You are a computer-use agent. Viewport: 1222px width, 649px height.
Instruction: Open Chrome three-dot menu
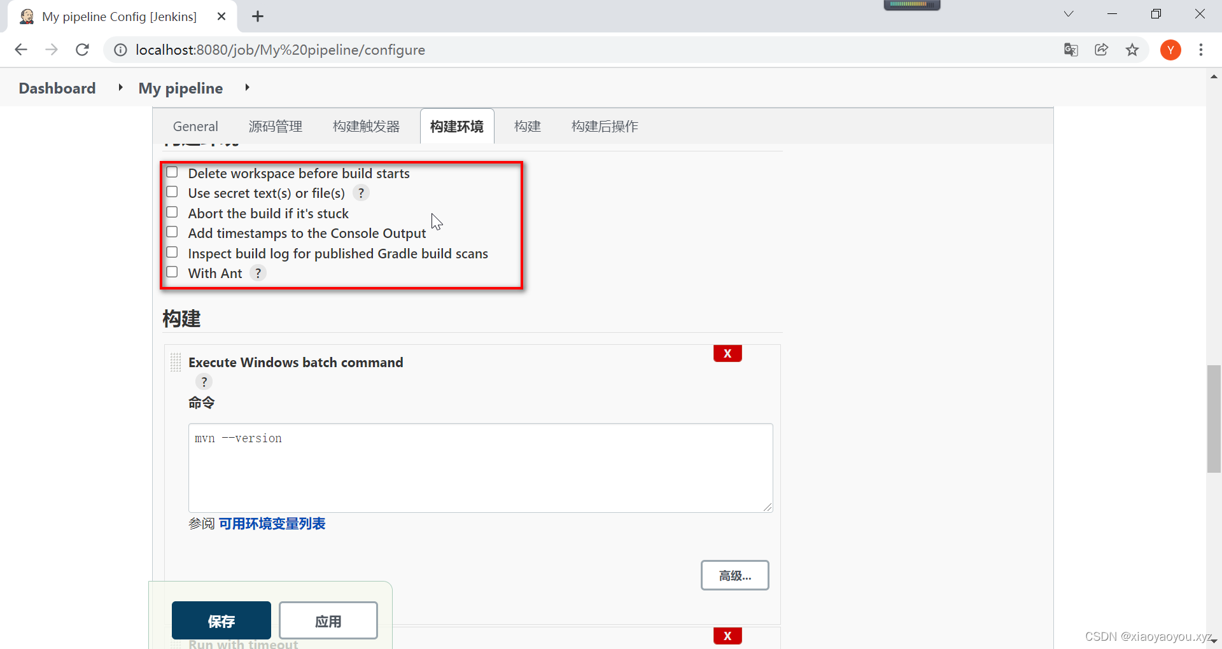tap(1201, 50)
